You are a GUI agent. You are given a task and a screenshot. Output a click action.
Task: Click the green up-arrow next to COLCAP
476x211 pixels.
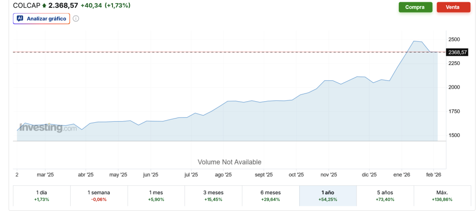point(44,6)
